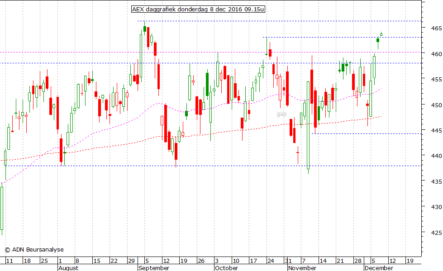
Task: Click the 'September' month label
Action: tap(154, 268)
